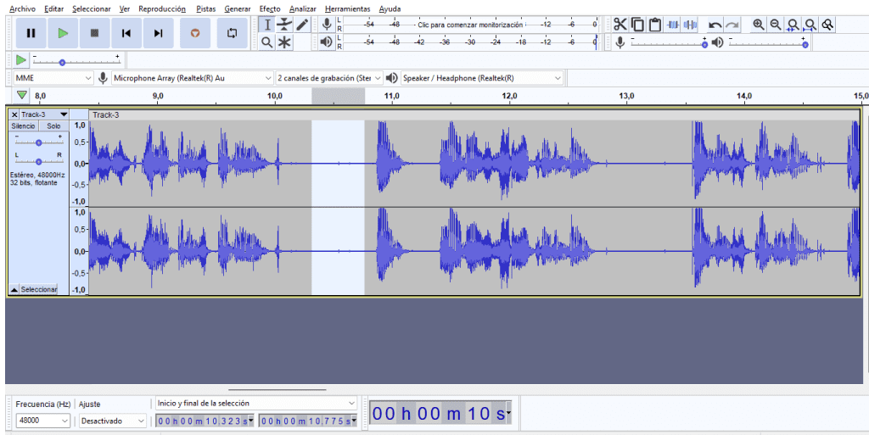
Task: Click the recording meter microphone icon
Action: point(327,25)
